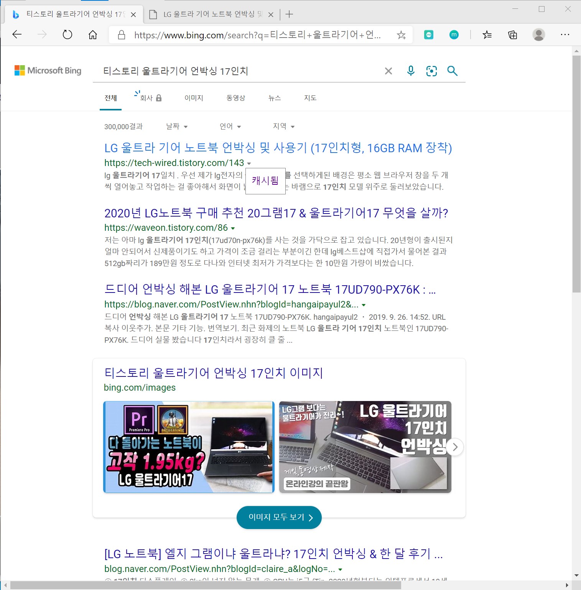Select the 전체 search tab
The image size is (581, 590).
[x=110, y=98]
